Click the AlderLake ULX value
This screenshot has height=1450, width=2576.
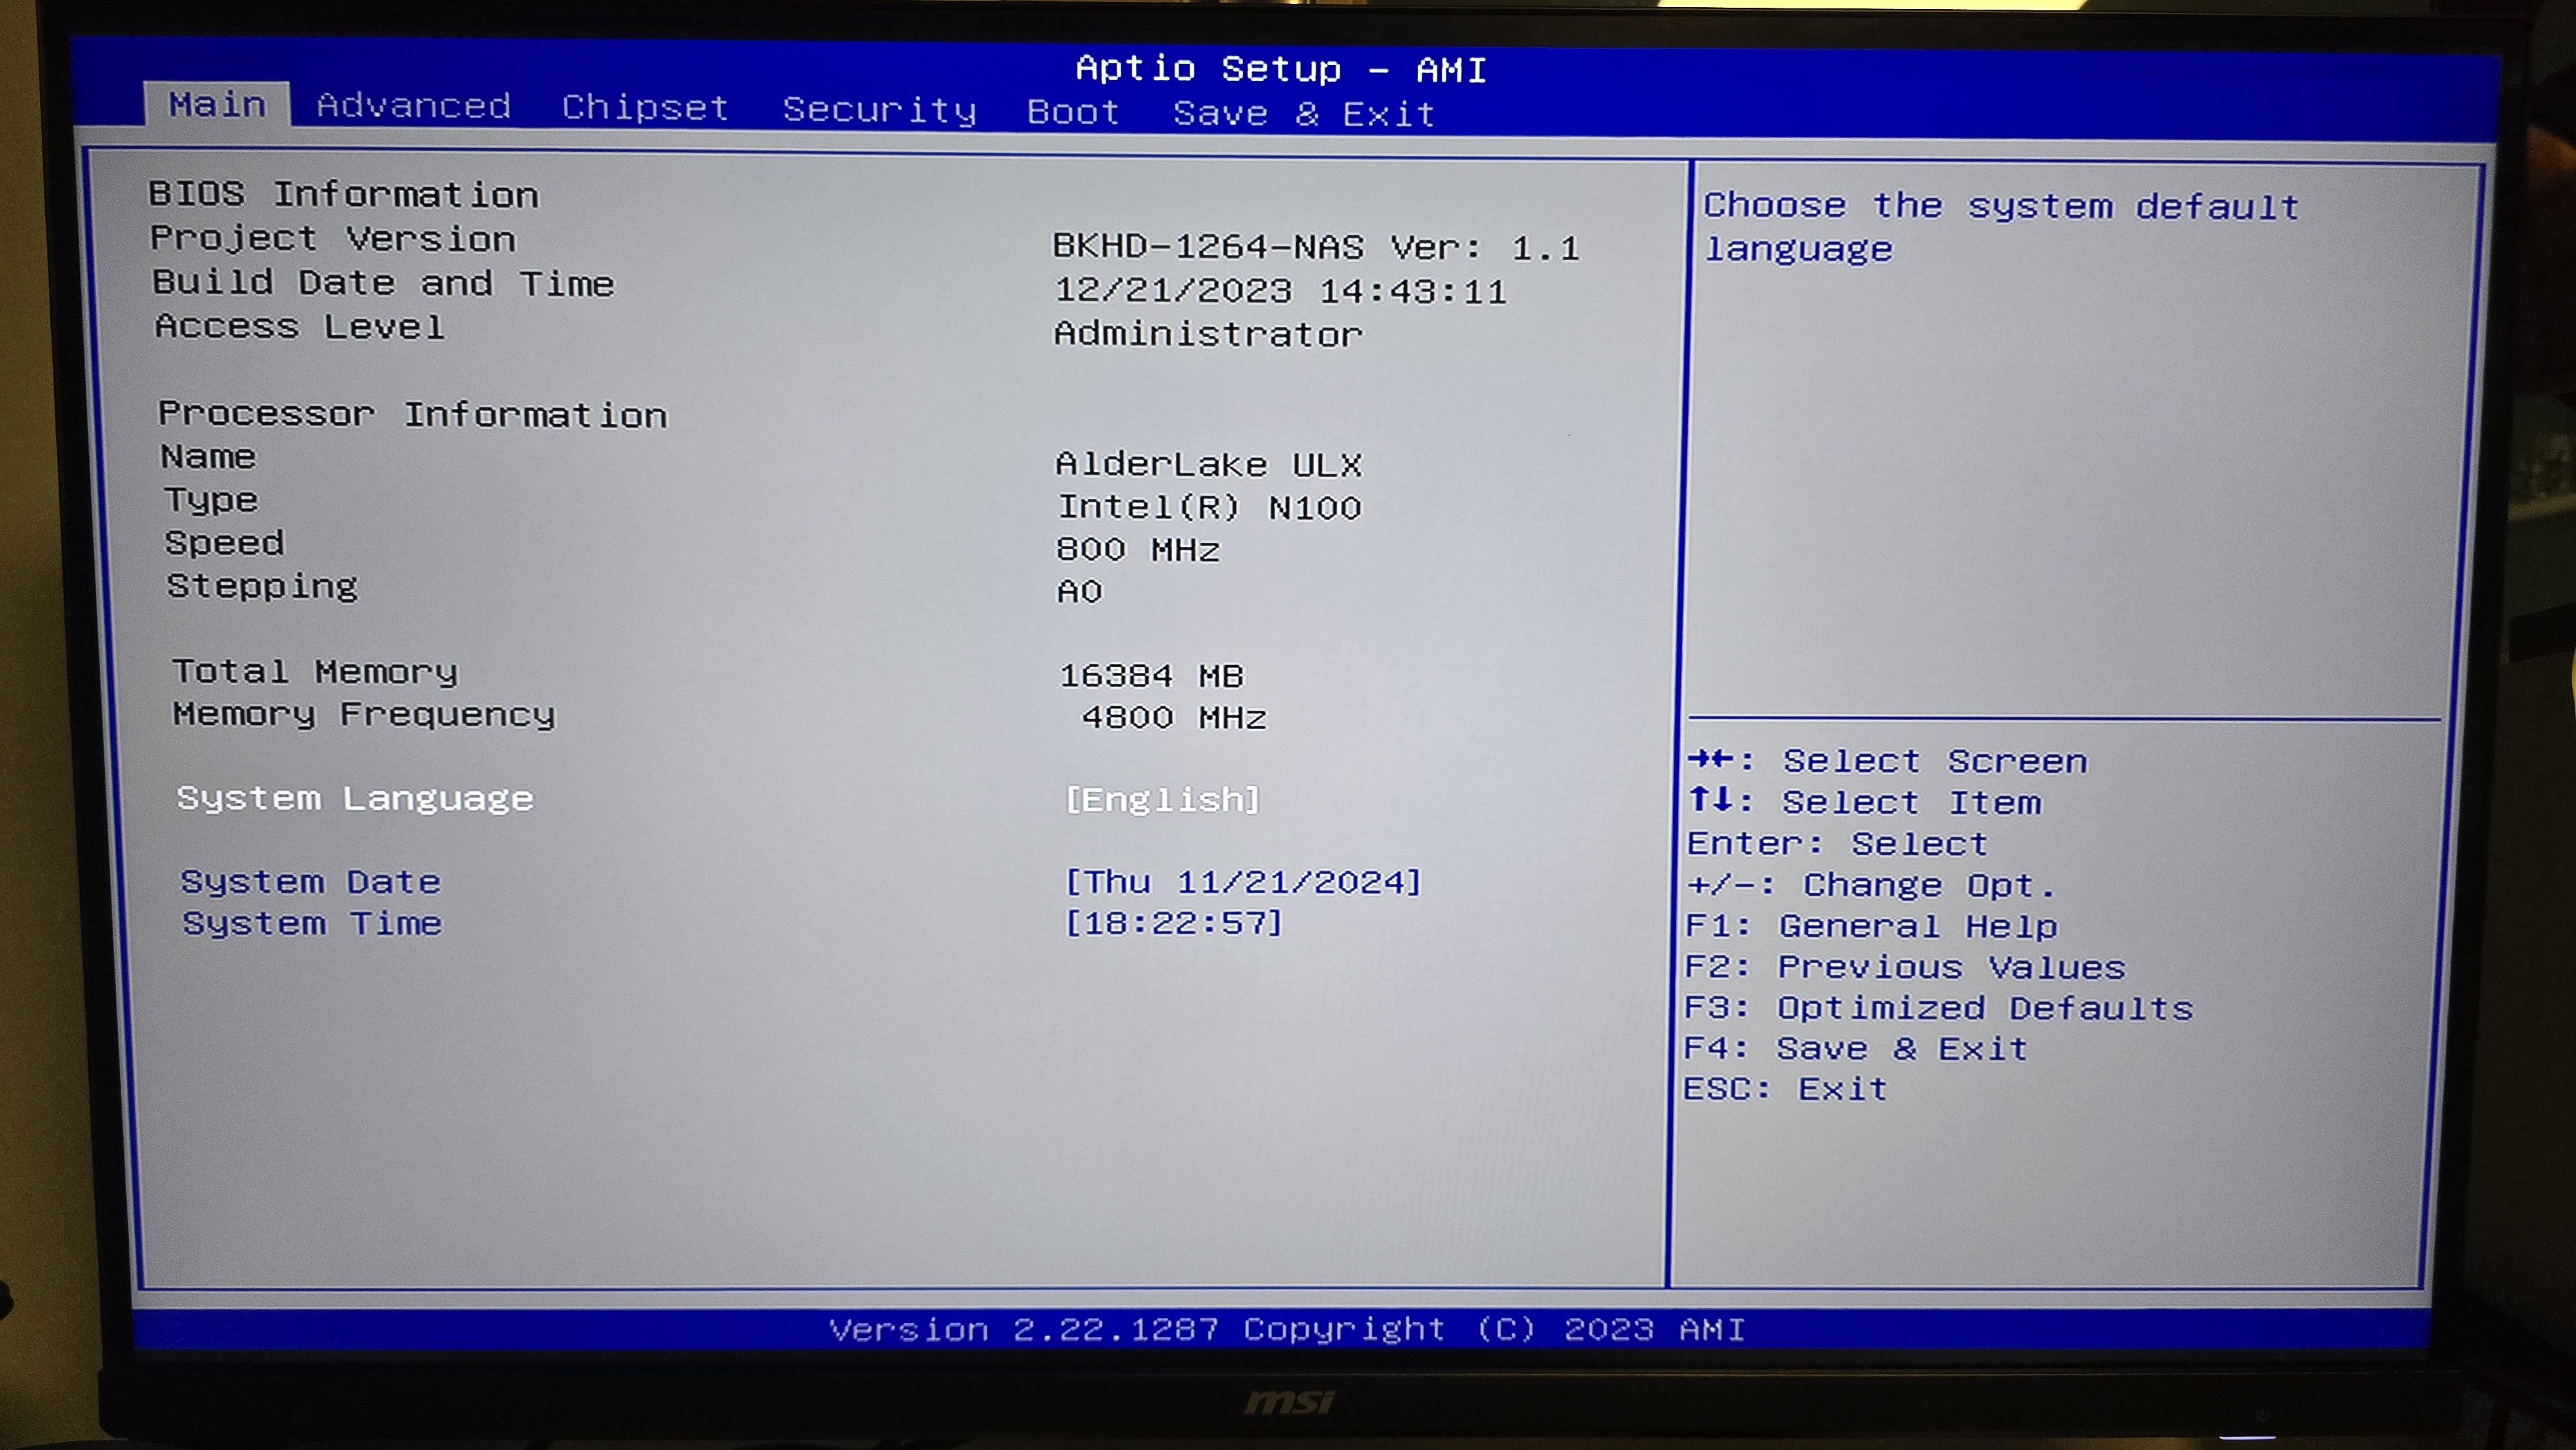point(1209,465)
